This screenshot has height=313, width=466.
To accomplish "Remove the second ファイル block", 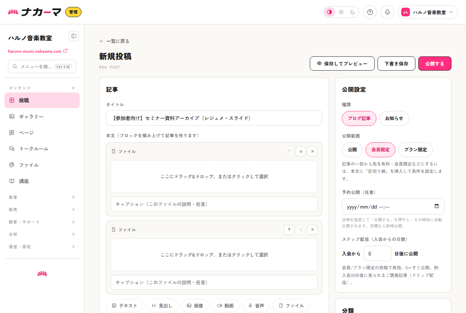I will pyautogui.click(x=312, y=230).
